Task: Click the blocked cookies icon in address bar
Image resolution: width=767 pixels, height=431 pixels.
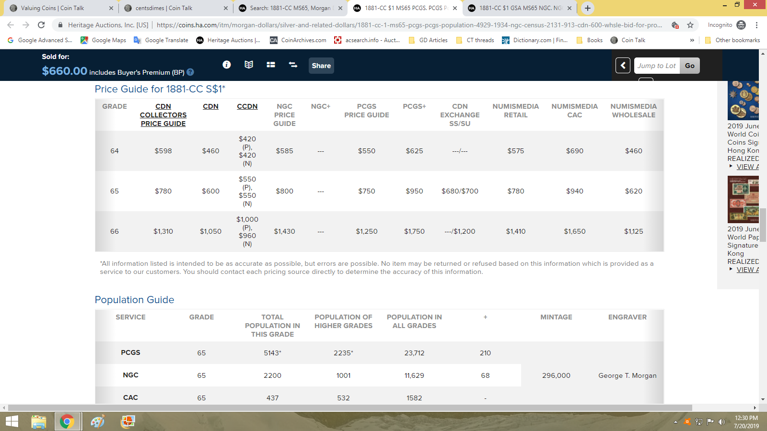Action: point(675,25)
